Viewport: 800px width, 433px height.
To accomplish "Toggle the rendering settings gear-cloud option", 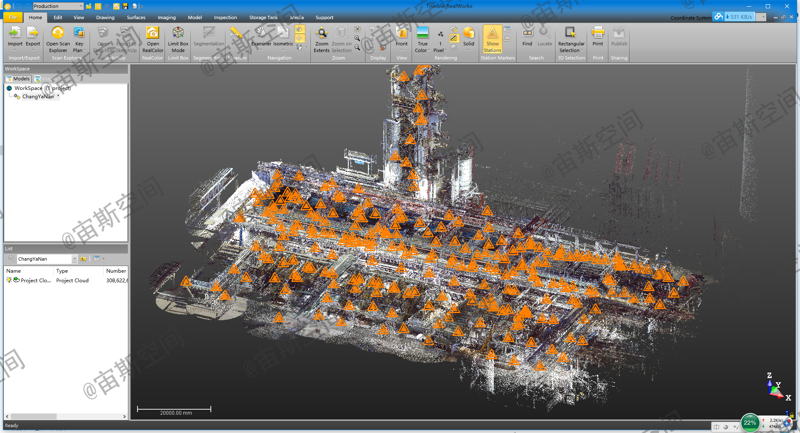I will click(454, 29).
